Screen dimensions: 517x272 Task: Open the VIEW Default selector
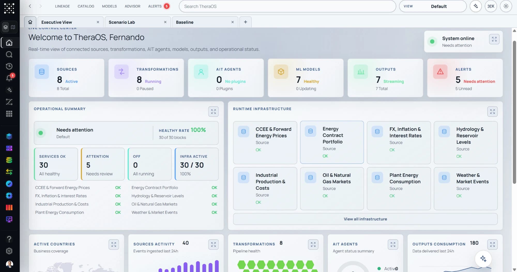point(433,6)
